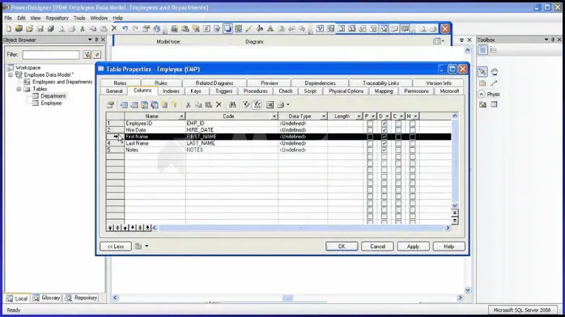Copy the selected column row
The width and height of the screenshot is (565, 317).
198,104
